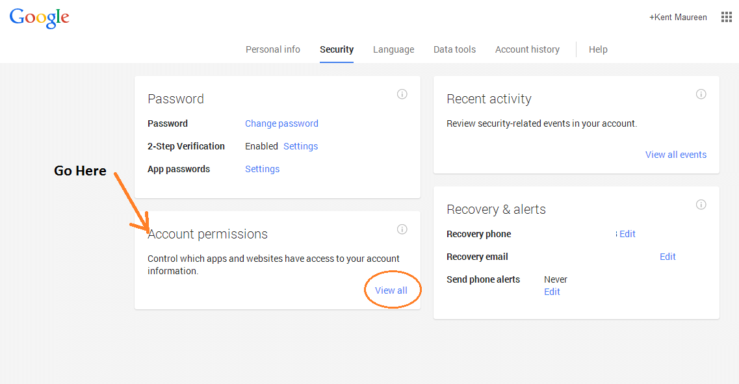
Task: Click the Change password link
Action: pyautogui.click(x=281, y=123)
